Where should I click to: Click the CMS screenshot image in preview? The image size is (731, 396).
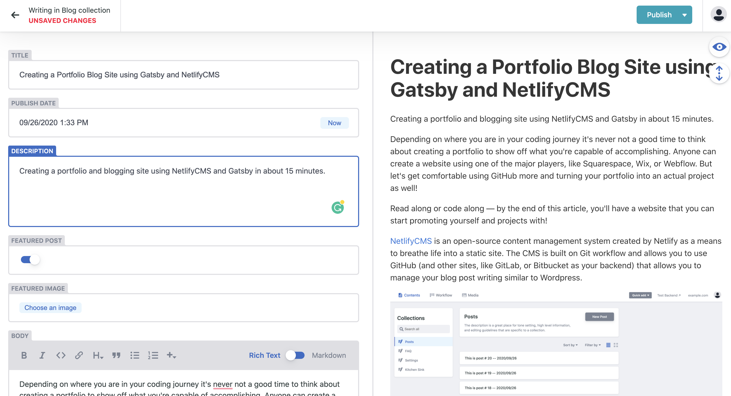pyautogui.click(x=556, y=343)
